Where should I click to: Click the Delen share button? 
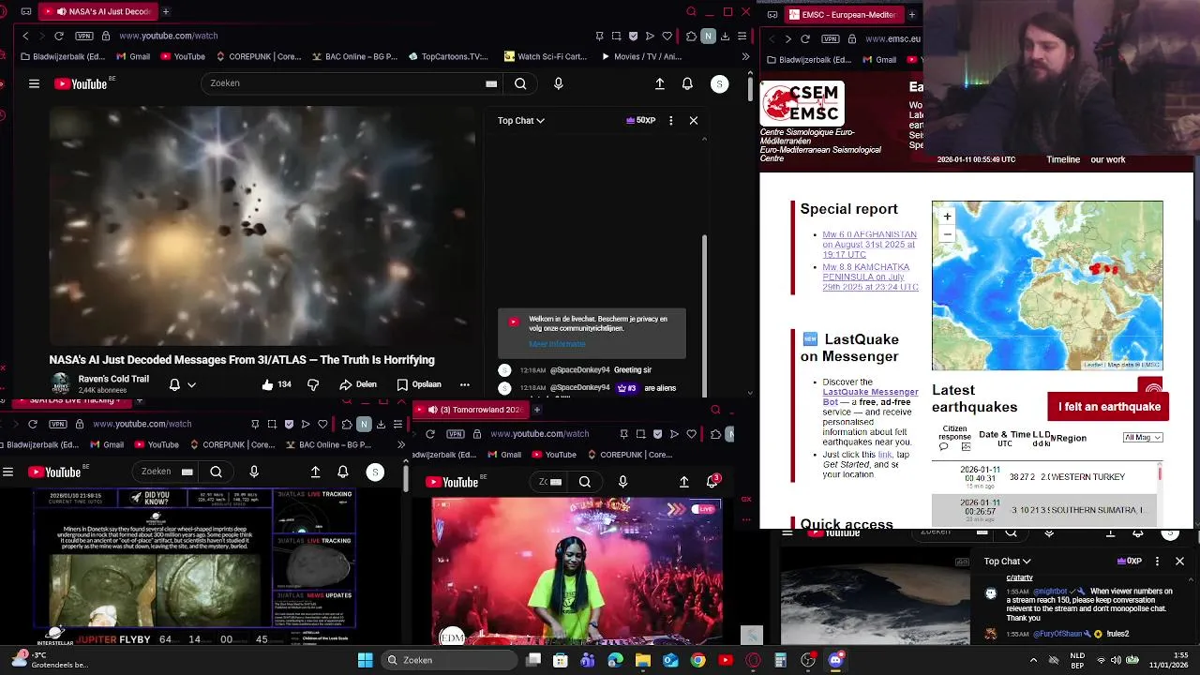point(358,384)
